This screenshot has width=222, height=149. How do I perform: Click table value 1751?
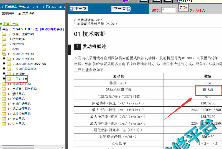tap(208, 83)
